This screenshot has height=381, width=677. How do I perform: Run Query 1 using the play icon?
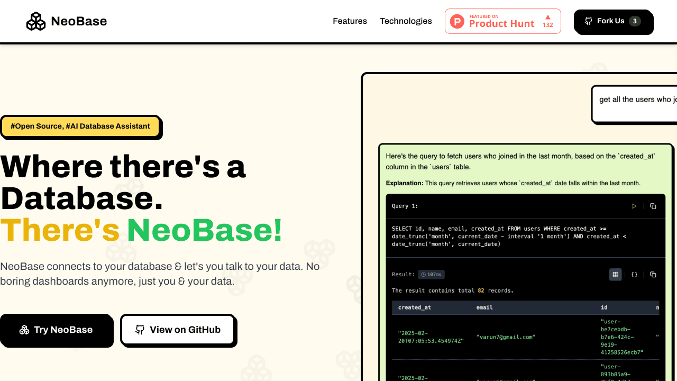point(634,206)
